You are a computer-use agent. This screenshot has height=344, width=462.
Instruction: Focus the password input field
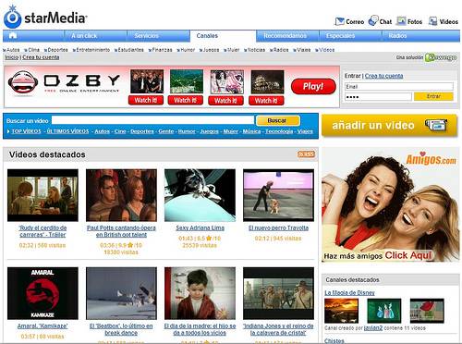tap(378, 97)
